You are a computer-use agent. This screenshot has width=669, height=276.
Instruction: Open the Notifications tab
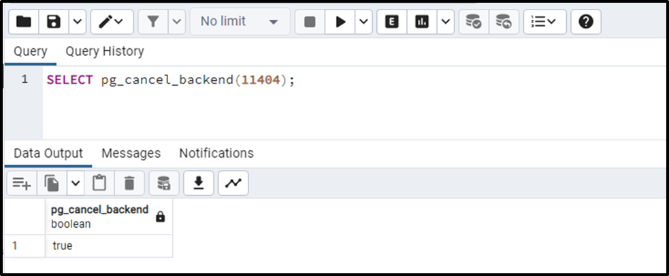216,154
